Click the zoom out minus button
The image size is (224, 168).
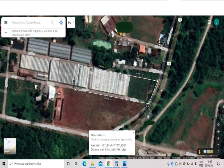tap(218, 144)
